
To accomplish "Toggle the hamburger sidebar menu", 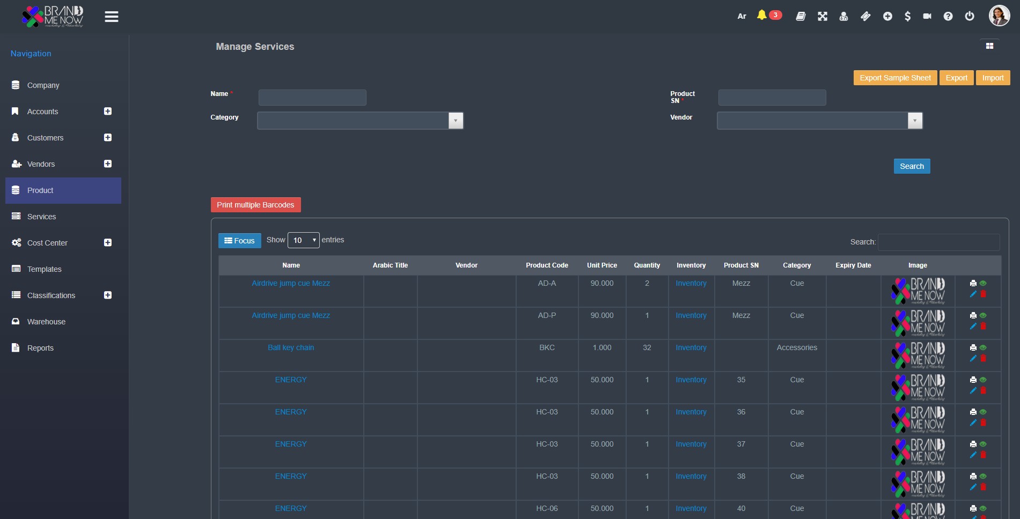I will (112, 17).
